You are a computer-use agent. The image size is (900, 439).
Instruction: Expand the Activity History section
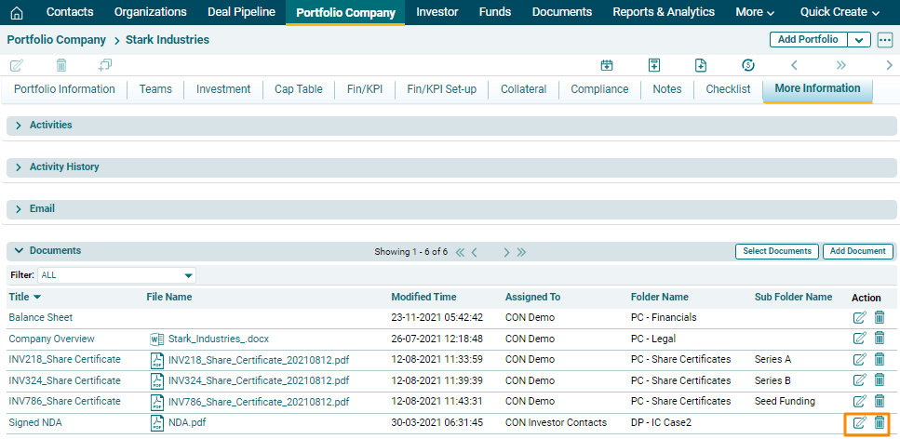pos(18,167)
